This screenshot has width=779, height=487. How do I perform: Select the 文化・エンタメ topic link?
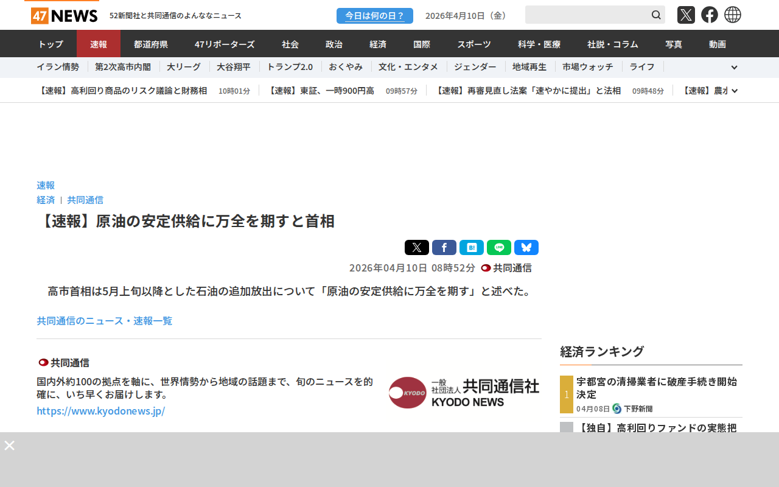pos(408,67)
